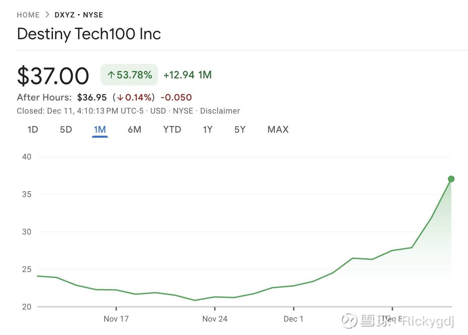Open the Disclaimer link
The height and width of the screenshot is (335, 468).
pos(220,111)
